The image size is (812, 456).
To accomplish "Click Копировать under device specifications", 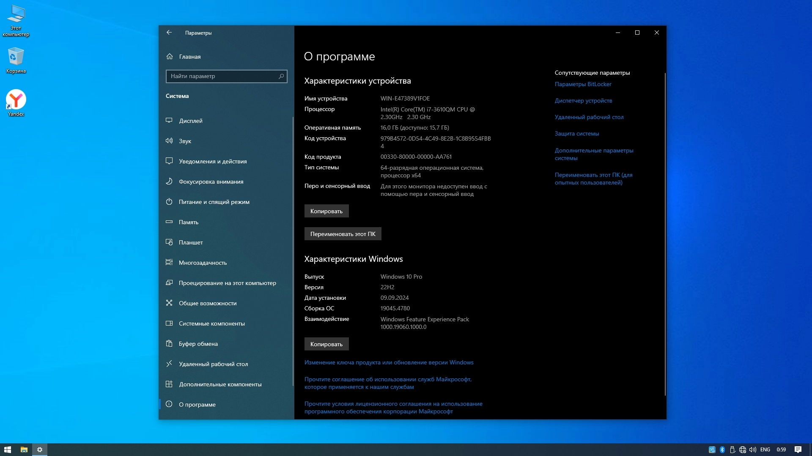I will pos(326,211).
